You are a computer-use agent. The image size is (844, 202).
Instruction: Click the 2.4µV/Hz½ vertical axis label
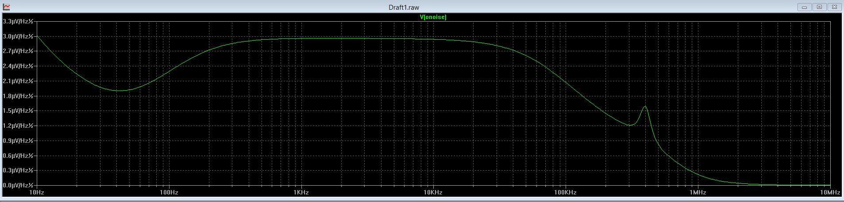18,66
